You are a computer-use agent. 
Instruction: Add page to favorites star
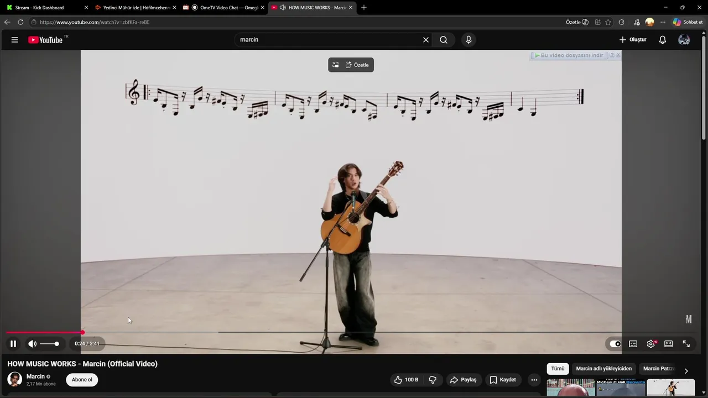click(x=608, y=22)
